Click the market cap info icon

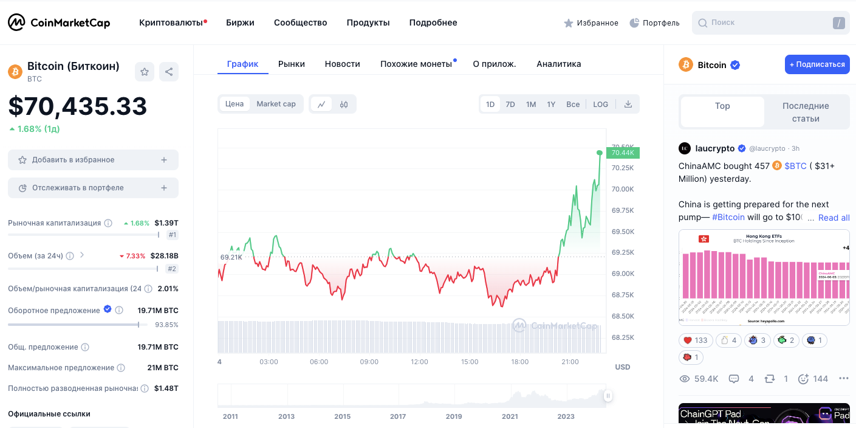108,223
